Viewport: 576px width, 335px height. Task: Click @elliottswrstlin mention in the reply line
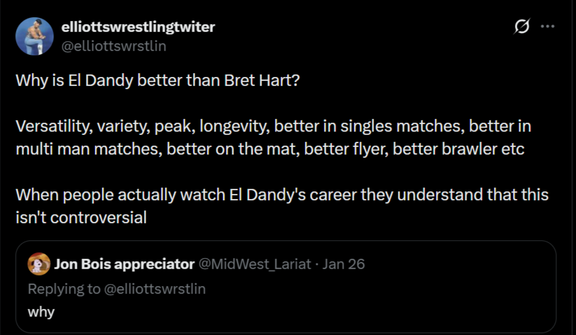click(155, 289)
